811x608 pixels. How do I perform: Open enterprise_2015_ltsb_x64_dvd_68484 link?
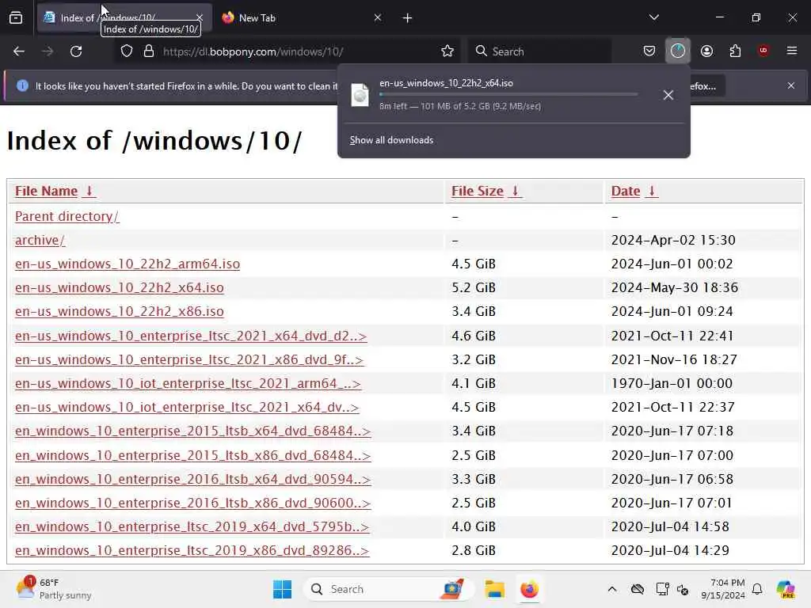click(193, 431)
